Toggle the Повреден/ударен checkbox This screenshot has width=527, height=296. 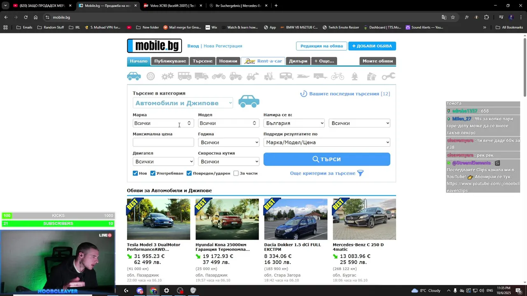click(x=189, y=173)
